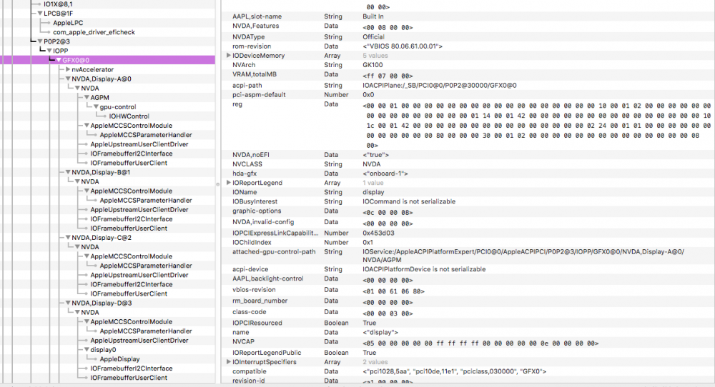Click the AAPL,backlight-control property name
This screenshot has height=387, width=715.
267,278
